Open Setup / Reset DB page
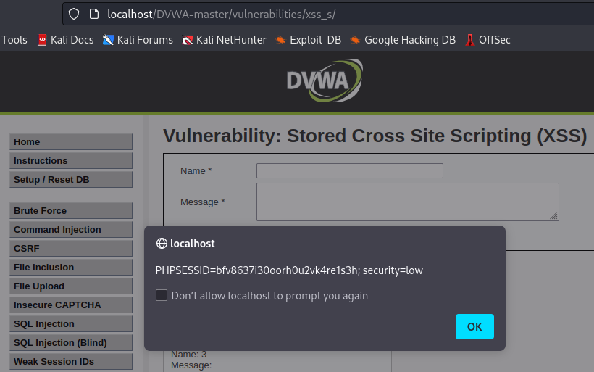Viewport: 594px width, 372px height. (x=71, y=180)
